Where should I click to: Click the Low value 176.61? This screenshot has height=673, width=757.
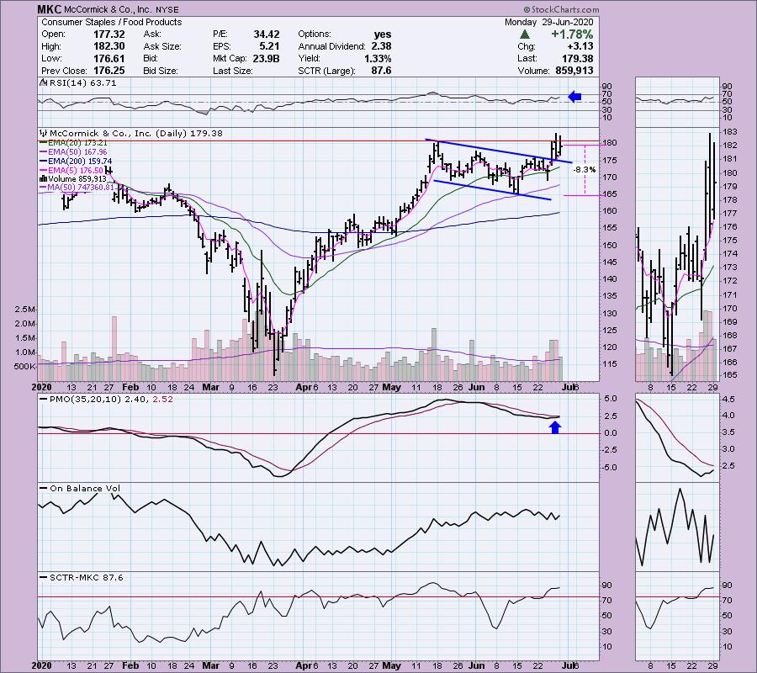109,58
